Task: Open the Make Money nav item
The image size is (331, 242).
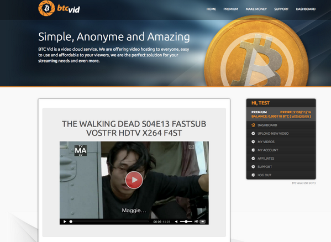Action: (256, 9)
